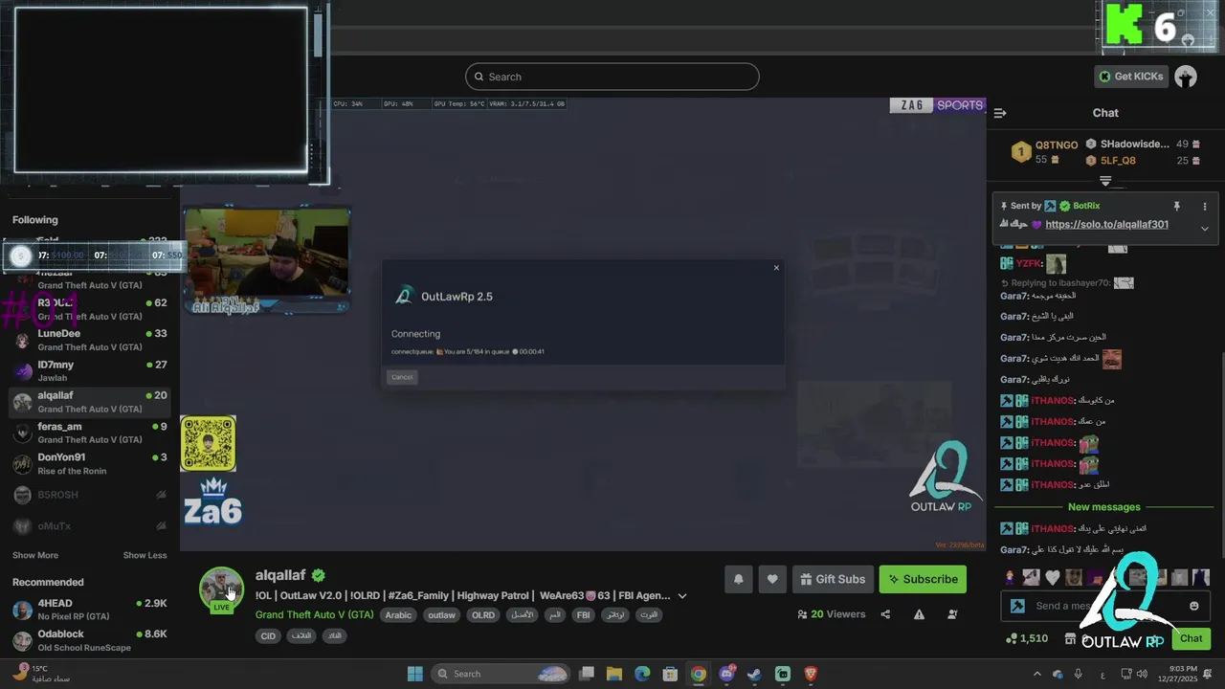Share the stream via the share icon
The width and height of the screenshot is (1225, 689).
tap(885, 614)
